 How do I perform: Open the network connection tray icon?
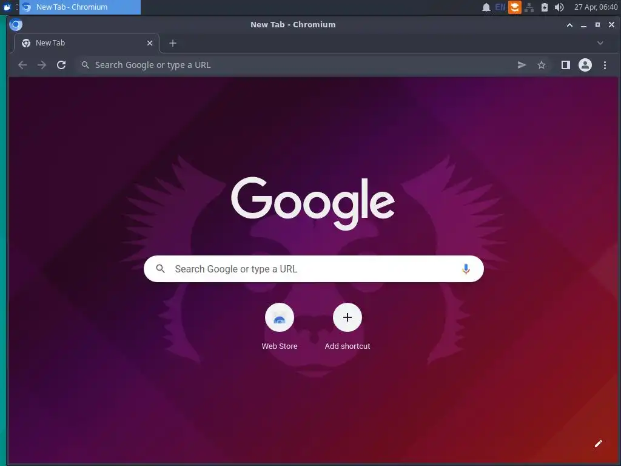(529, 7)
